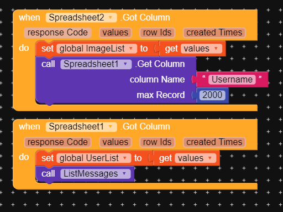Image resolution: width=283 pixels, height=212 pixels.
Task: Select the row Ids parameter in Spreadsheet2 event
Action: point(157,33)
